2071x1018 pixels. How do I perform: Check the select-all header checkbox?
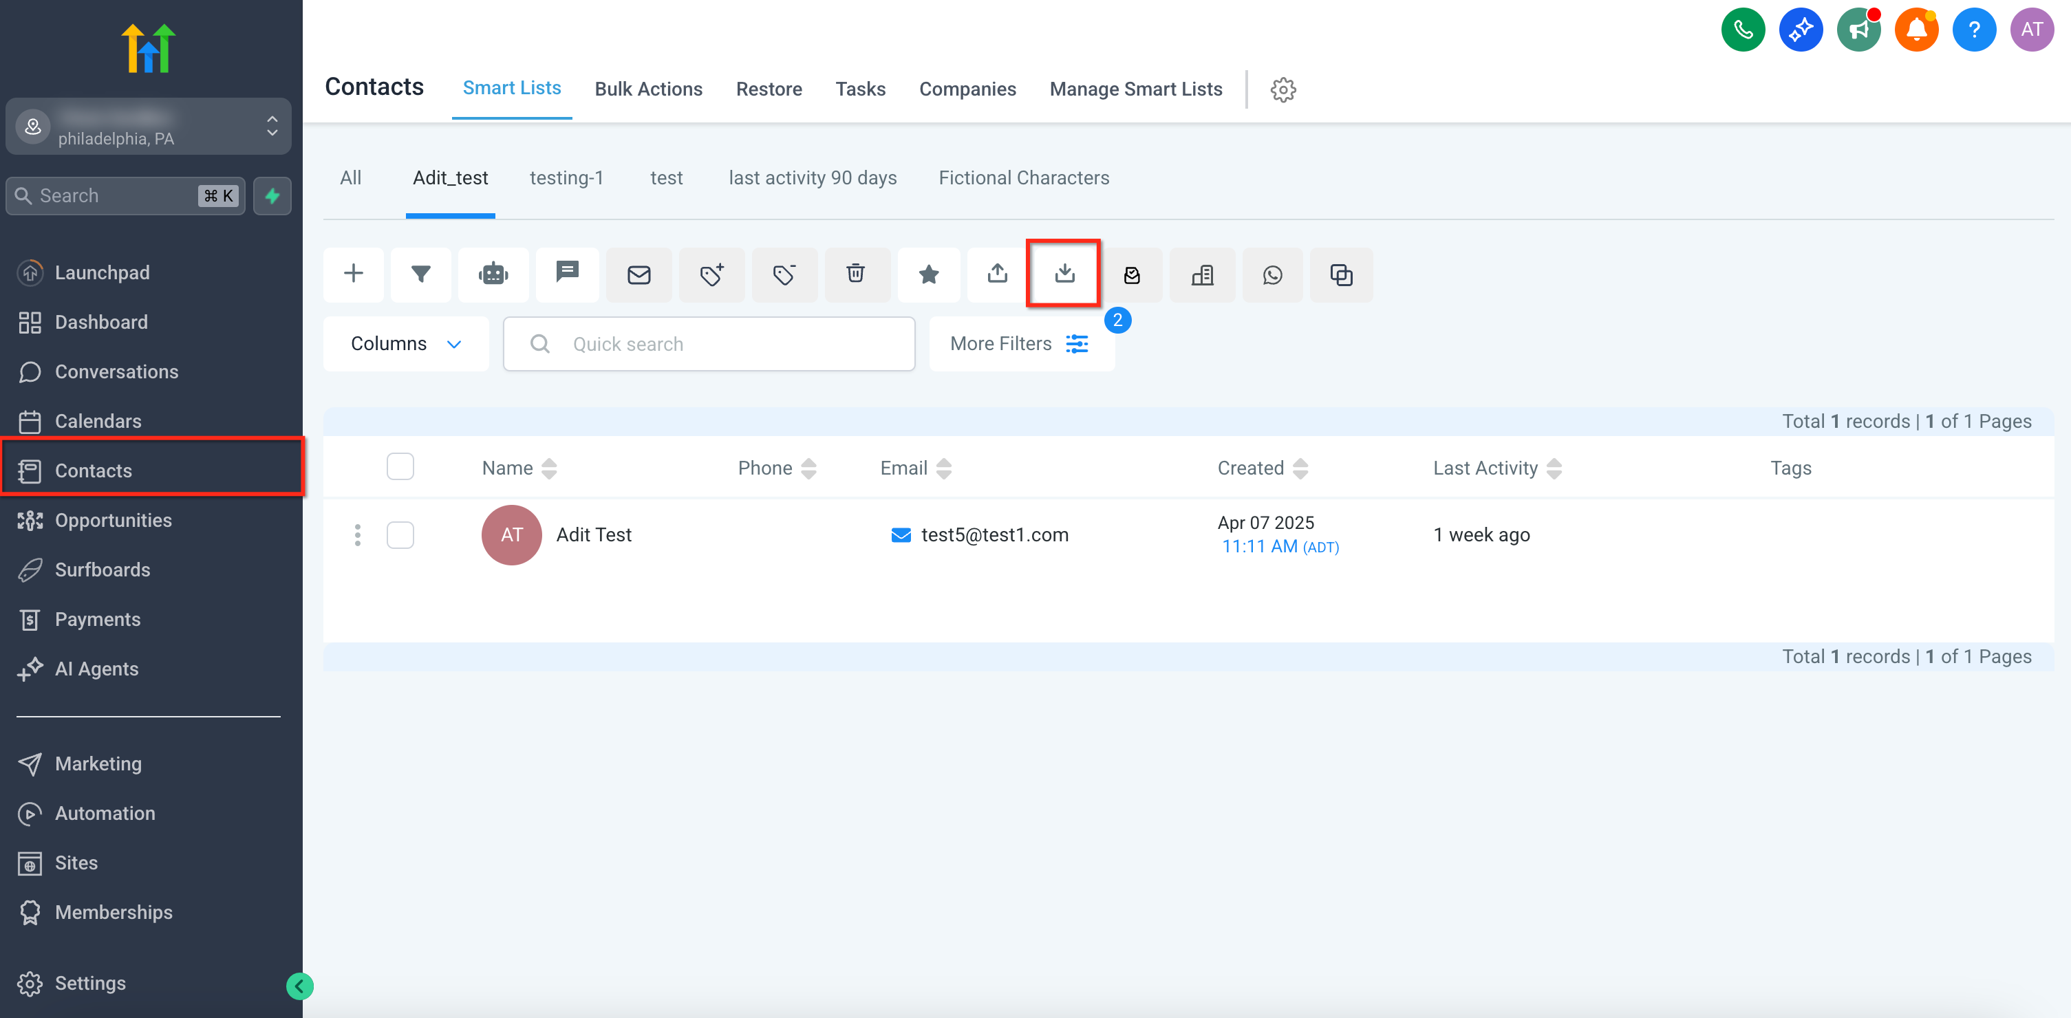(400, 467)
